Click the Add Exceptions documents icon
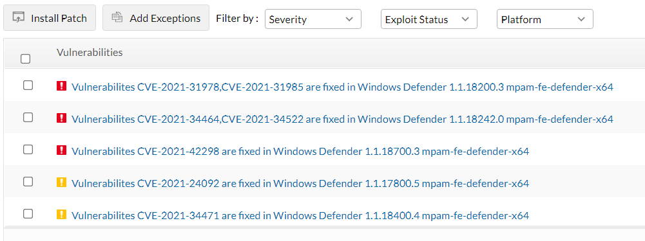Screen dimensions: 645x241 118,17
